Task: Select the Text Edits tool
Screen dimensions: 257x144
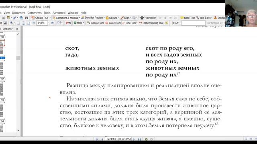Action: click(204, 18)
